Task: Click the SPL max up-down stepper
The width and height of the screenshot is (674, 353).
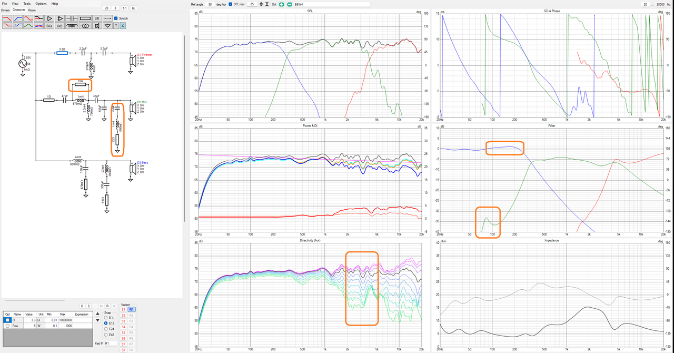Action: (x=261, y=4)
